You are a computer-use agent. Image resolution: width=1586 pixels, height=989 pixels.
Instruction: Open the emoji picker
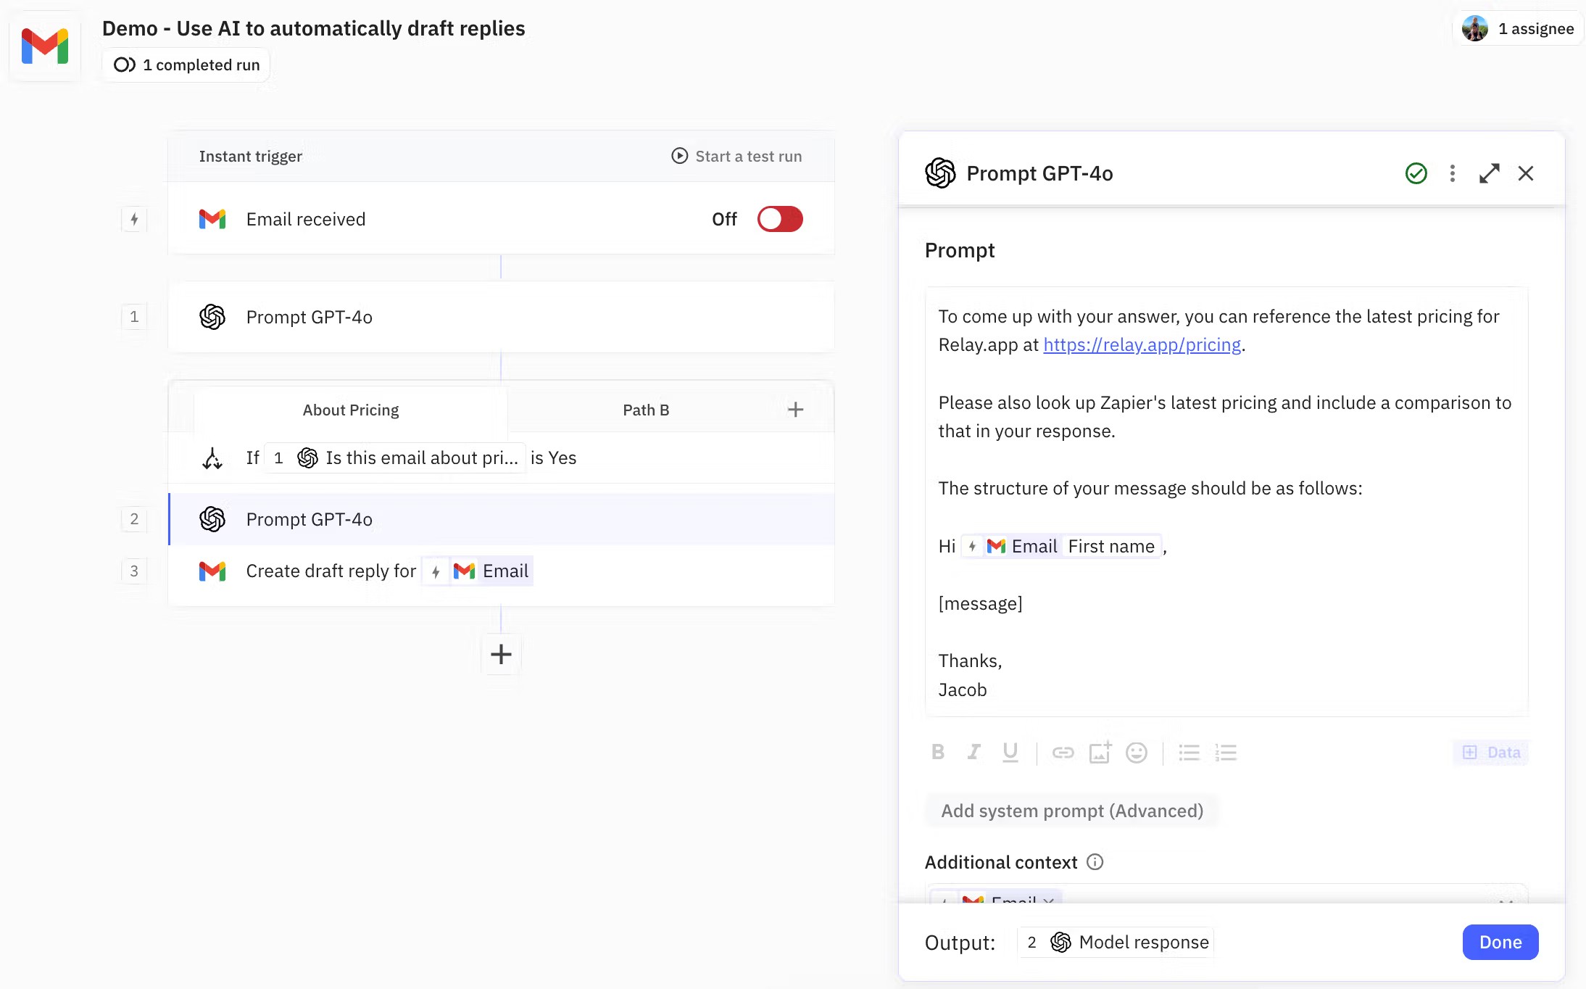1136,753
